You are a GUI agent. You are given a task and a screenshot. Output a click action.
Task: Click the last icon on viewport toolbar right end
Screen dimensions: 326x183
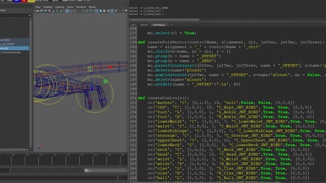click(126, 11)
